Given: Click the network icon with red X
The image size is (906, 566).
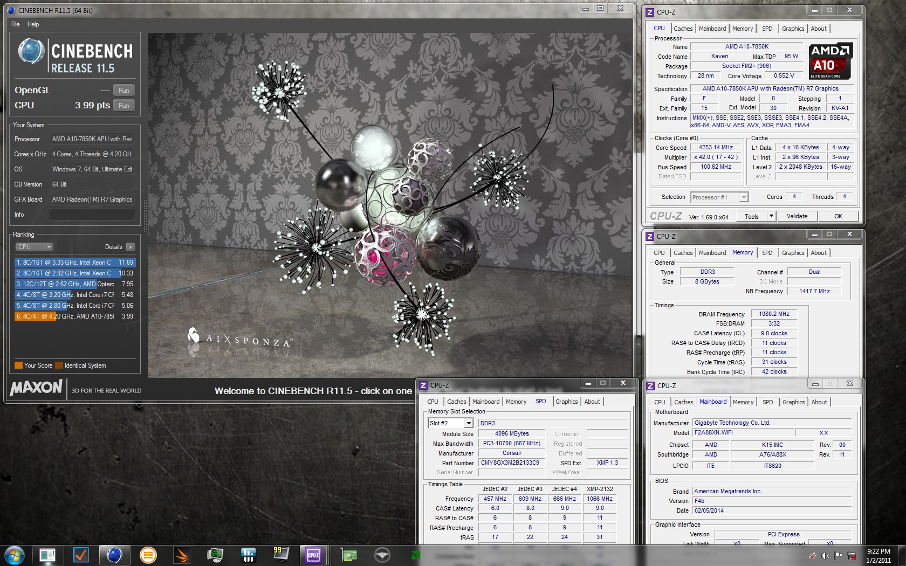Looking at the screenshot, I should (x=852, y=555).
